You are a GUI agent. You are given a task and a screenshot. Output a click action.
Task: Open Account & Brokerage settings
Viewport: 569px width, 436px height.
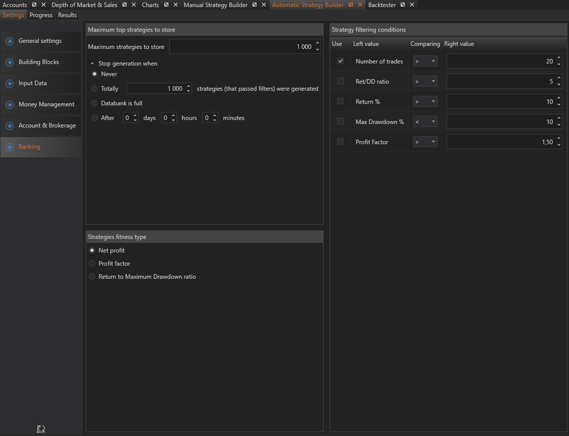pyautogui.click(x=47, y=126)
